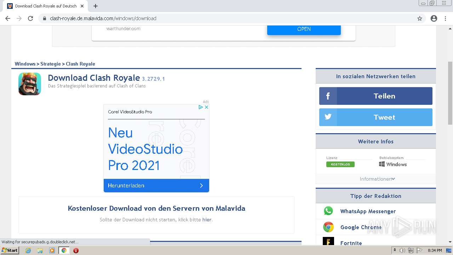Viewport: 453px width, 255px height.
Task: Click the browser back arrow
Action: (8, 18)
